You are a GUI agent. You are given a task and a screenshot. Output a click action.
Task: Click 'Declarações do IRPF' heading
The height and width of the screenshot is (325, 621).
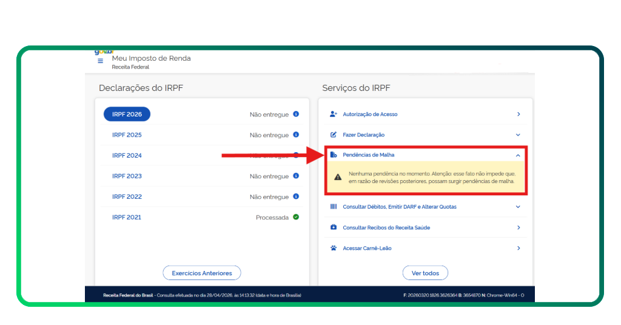[x=141, y=88]
